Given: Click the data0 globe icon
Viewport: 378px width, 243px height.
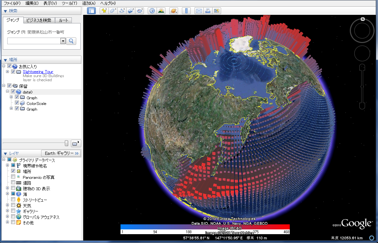Looking at the screenshot, I should pyautogui.click(x=19, y=92).
